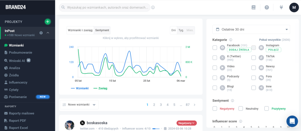This screenshot has height=131, width=301.
Task: Open Influencerzy in sidebar
Action: coord(18,82)
